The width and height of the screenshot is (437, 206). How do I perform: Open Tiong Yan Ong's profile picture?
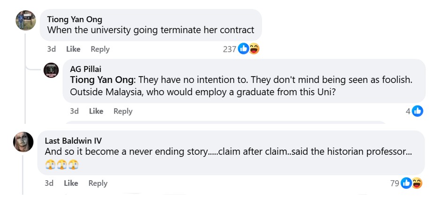26,20
